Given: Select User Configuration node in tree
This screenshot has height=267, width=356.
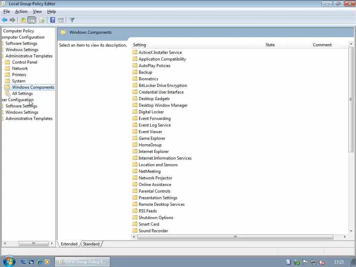Looking at the screenshot, I should [18, 100].
